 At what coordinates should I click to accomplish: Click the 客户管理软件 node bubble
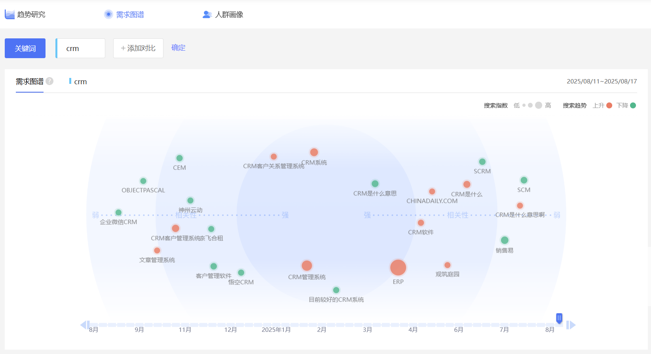click(214, 266)
